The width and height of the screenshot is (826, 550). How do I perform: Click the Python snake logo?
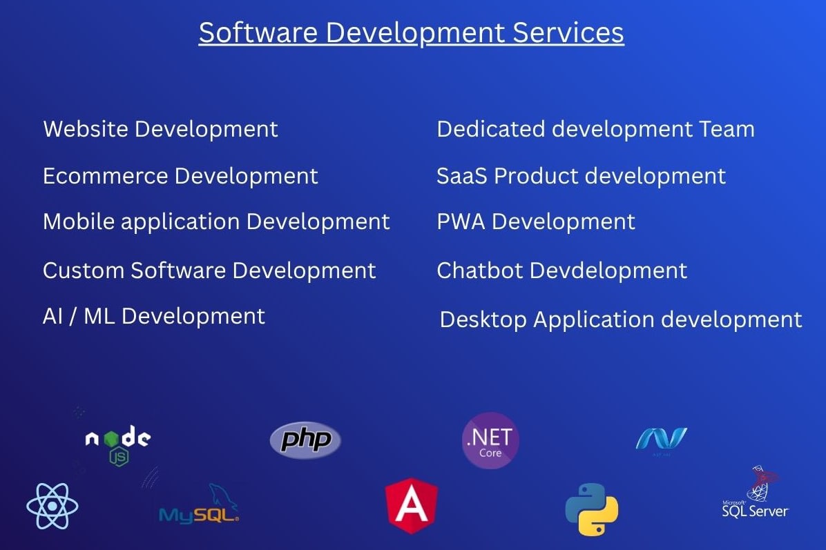pyautogui.click(x=592, y=509)
